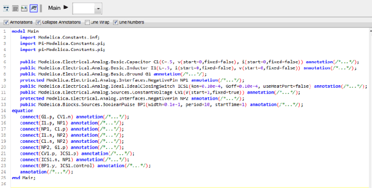Switch to the diagram view icon
The width and height of the screenshot is (372, 188).
point(6,9)
